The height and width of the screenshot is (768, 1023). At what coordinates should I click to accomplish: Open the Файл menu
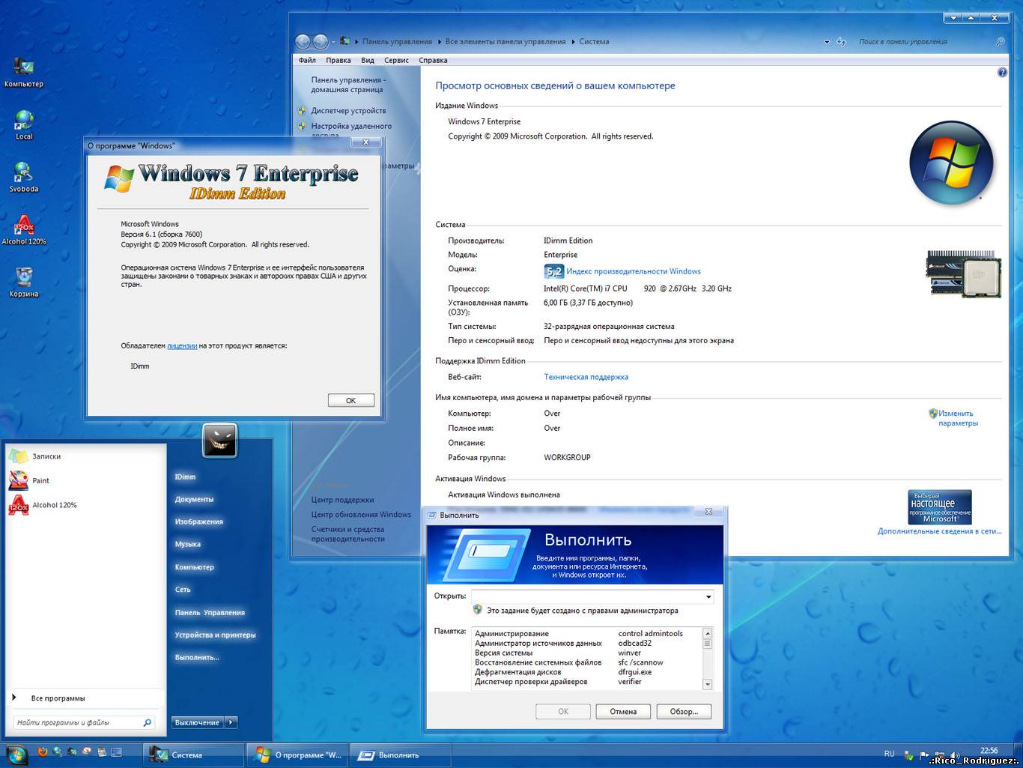[x=307, y=60]
